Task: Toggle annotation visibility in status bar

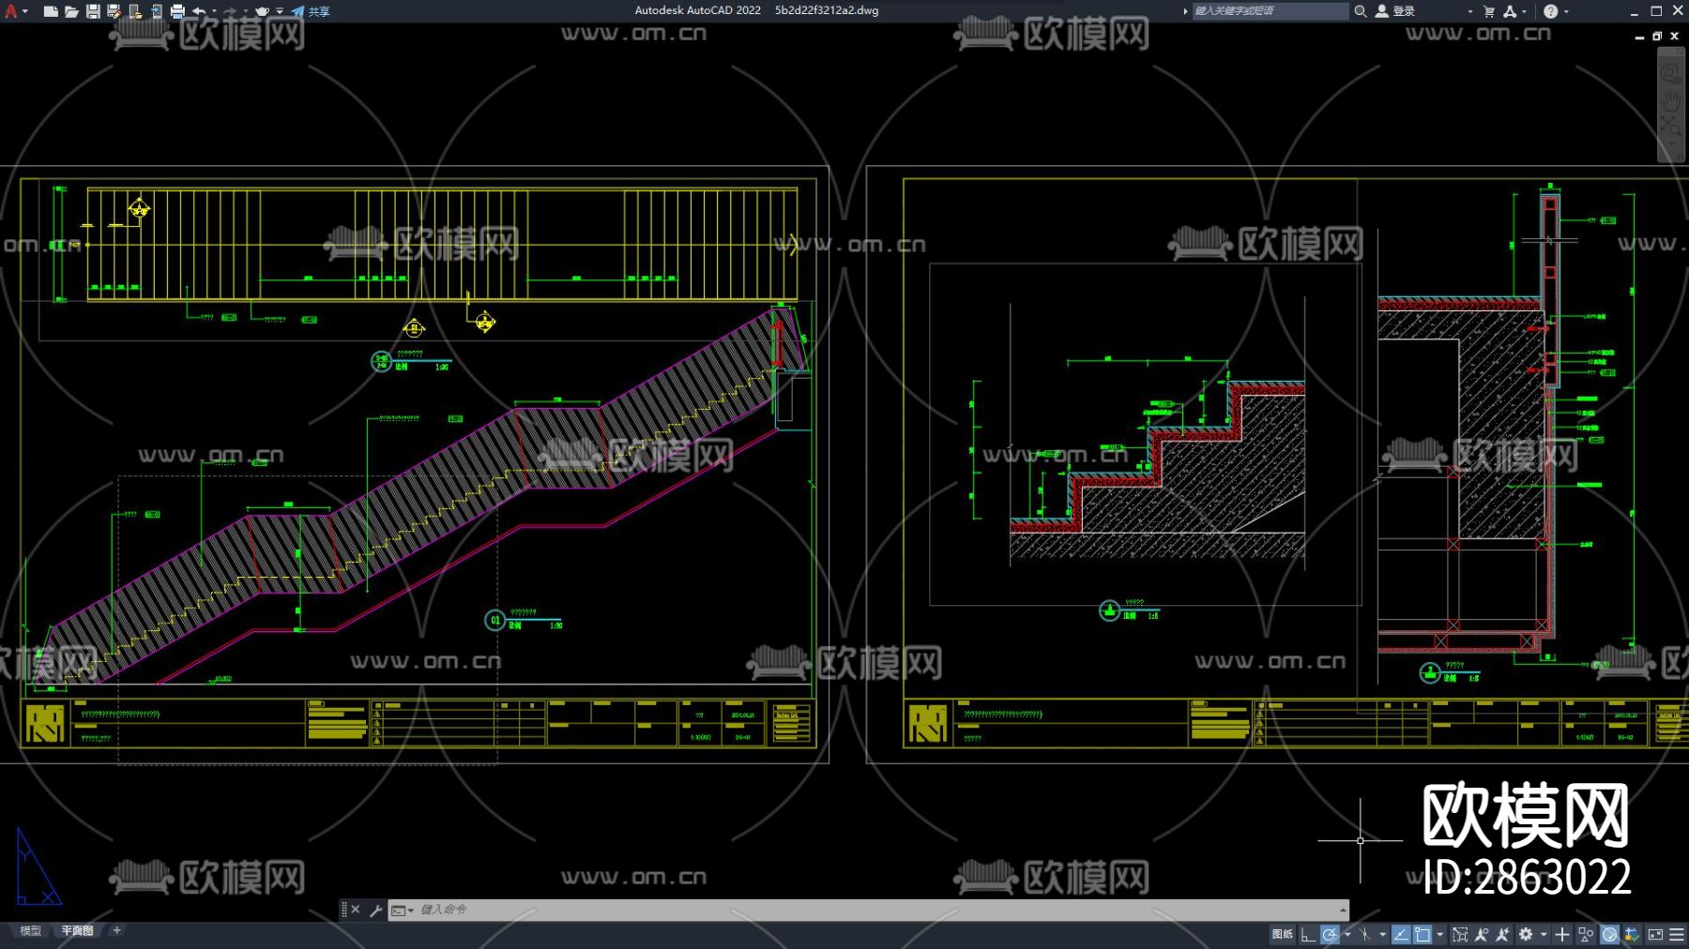Action: [x=1482, y=934]
